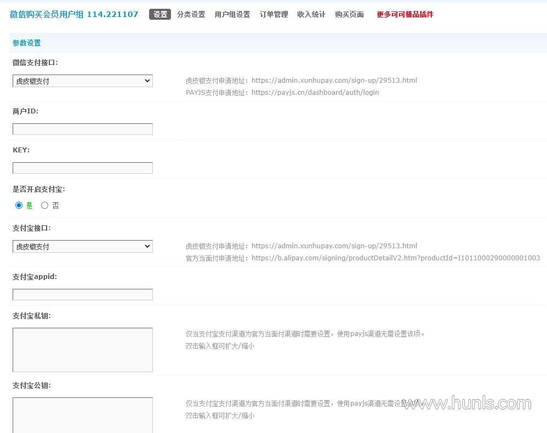Image resolution: width=547 pixels, height=433 pixels.
Task: Expand 支付宝接口 dropdown
Action: pos(83,247)
